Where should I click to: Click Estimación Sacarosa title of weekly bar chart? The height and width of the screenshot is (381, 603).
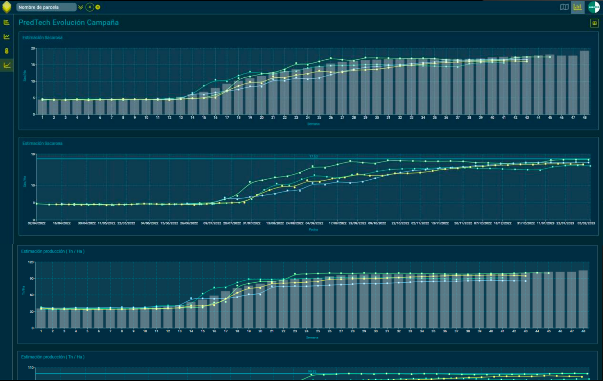42,38
